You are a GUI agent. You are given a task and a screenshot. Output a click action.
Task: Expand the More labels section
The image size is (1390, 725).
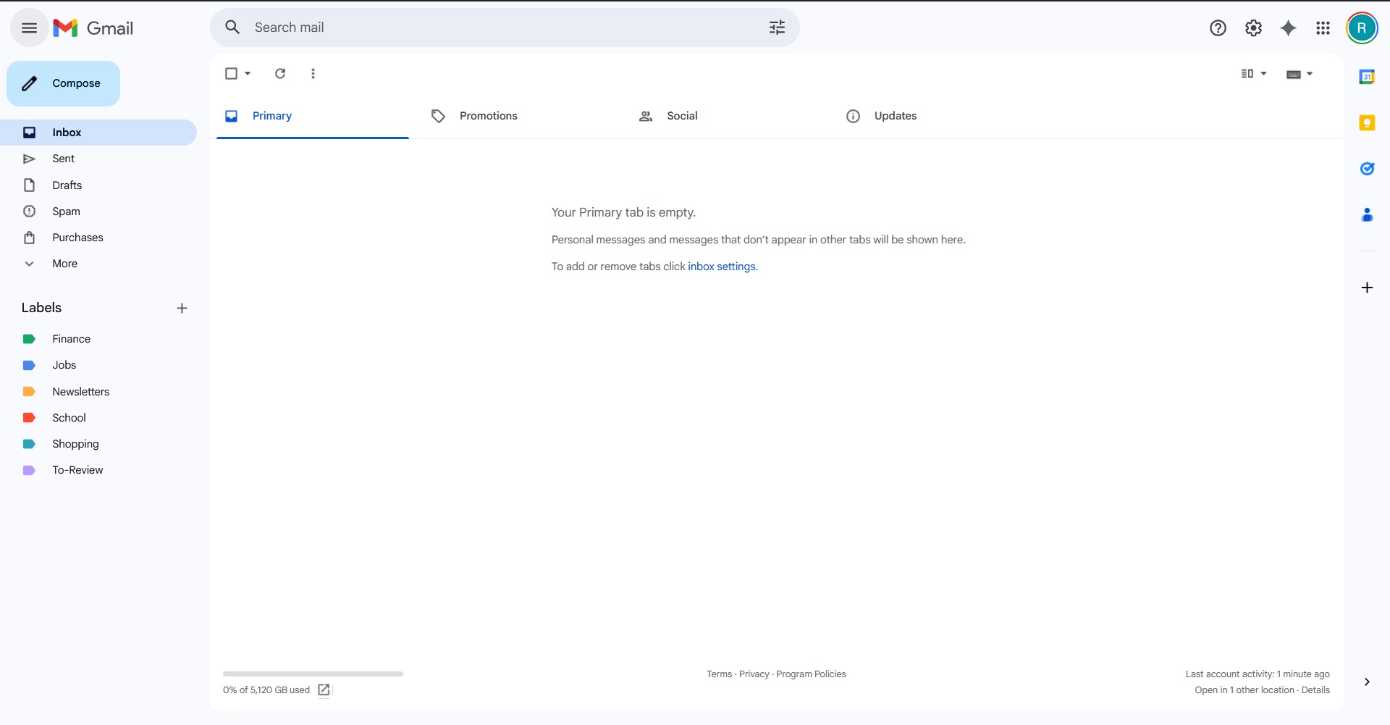(x=64, y=263)
